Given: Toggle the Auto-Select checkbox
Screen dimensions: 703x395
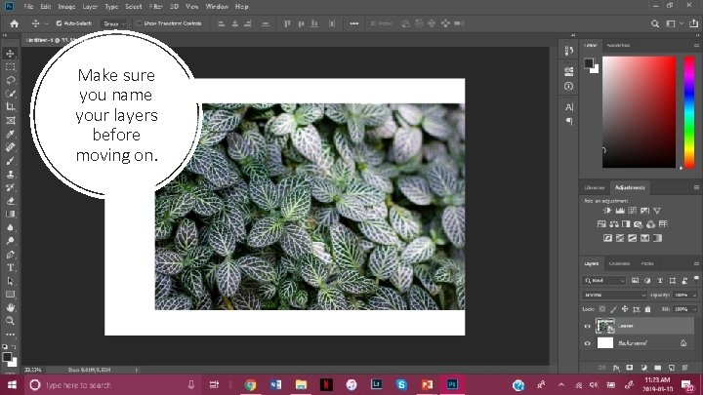Looking at the screenshot, I should [59, 23].
